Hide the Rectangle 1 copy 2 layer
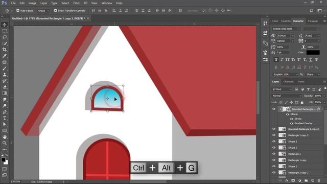 (x=274, y=135)
